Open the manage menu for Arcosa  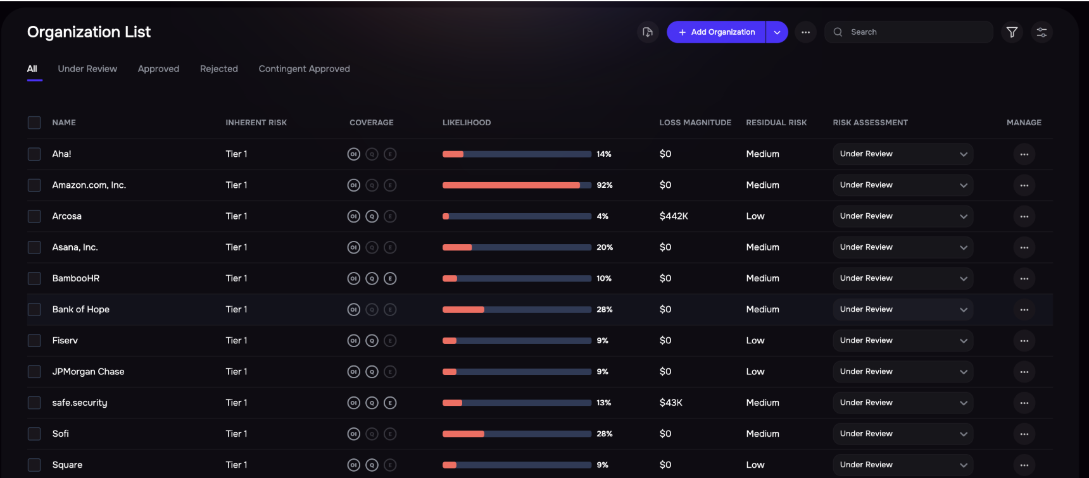[x=1024, y=216]
